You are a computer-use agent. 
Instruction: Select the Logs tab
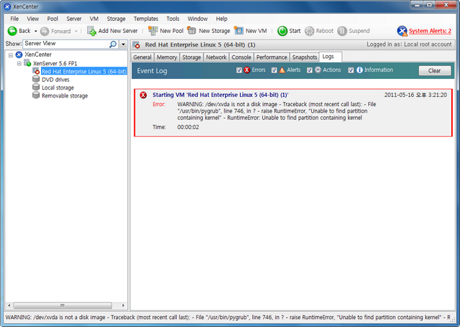pyautogui.click(x=331, y=57)
